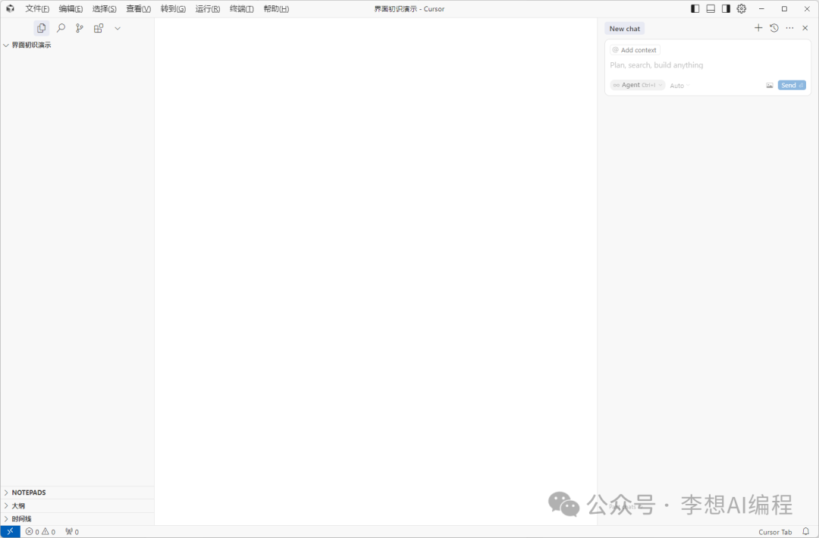Open the 编辑(E) menu
819x538 pixels.
point(71,9)
